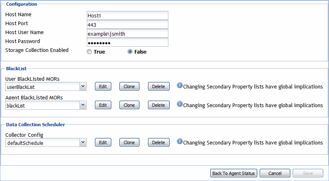The width and height of the screenshot is (329, 181).
Task: Click the Host Password field
Action: tap(127, 43)
